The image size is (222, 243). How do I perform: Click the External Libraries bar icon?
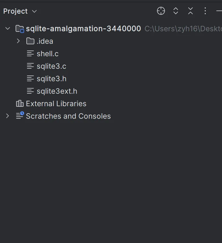click(20, 104)
